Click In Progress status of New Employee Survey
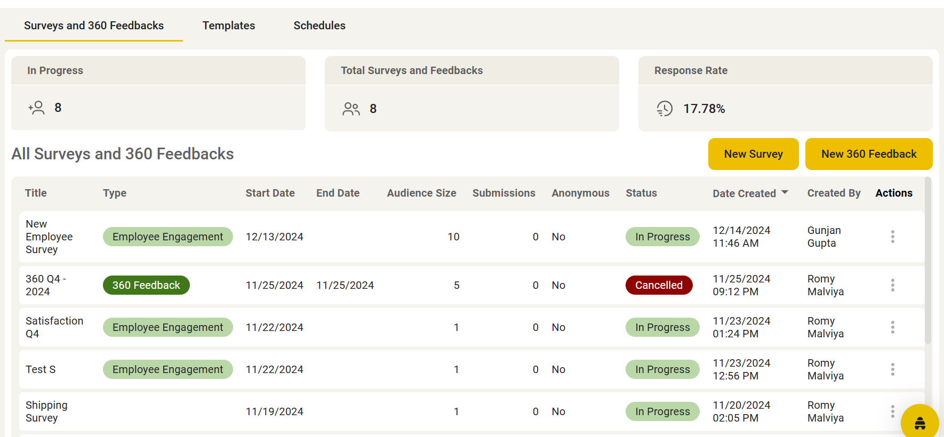The width and height of the screenshot is (944, 437). (662, 237)
